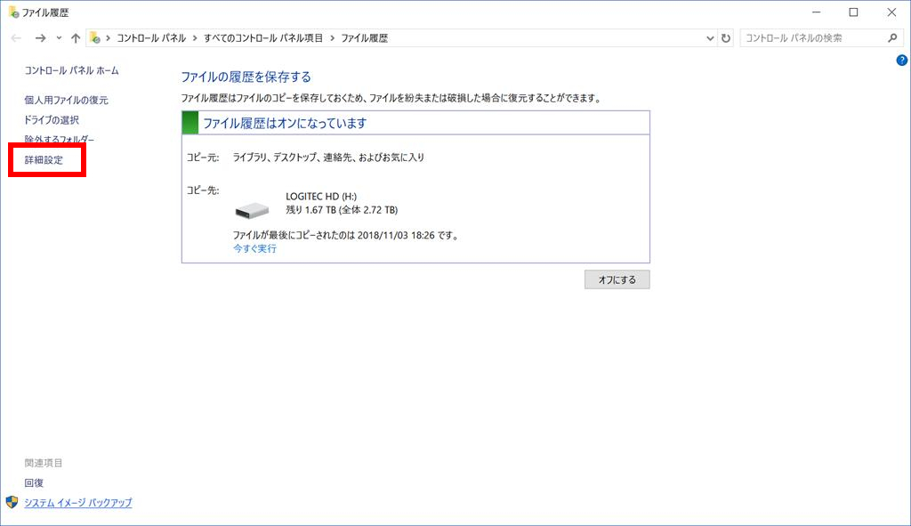Click the LOGITEC HD drive icon

click(252, 211)
